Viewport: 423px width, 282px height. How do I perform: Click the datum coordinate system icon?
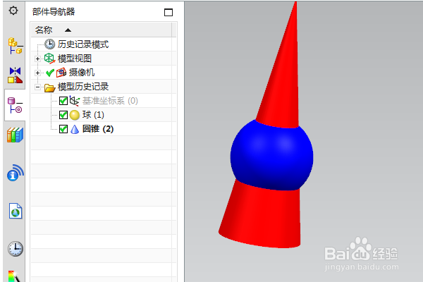[75, 101]
